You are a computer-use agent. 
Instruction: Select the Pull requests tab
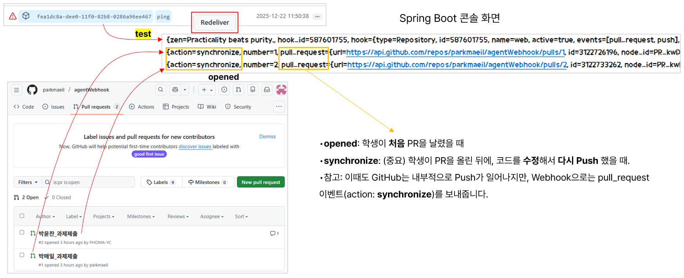click(x=96, y=107)
